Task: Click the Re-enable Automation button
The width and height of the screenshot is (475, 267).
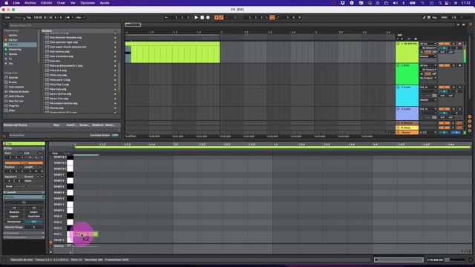Action: tap(226, 18)
